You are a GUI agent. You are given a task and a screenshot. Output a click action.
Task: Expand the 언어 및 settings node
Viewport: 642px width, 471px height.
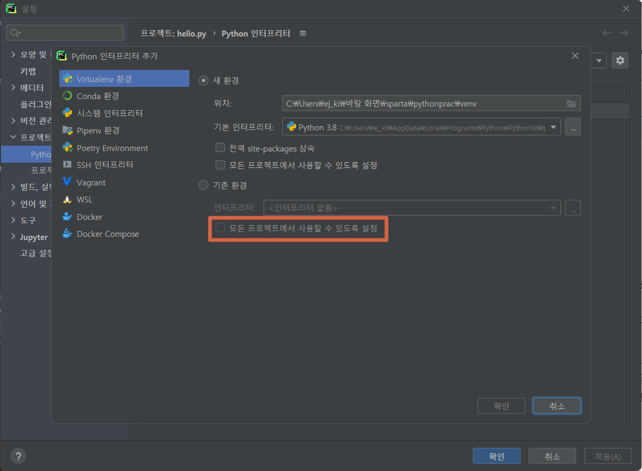14,203
